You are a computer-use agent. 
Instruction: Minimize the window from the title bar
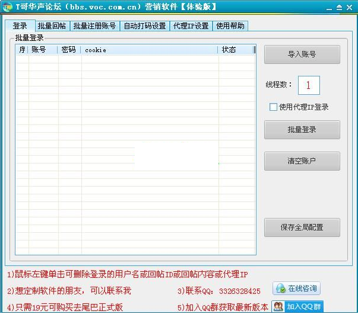329,7
